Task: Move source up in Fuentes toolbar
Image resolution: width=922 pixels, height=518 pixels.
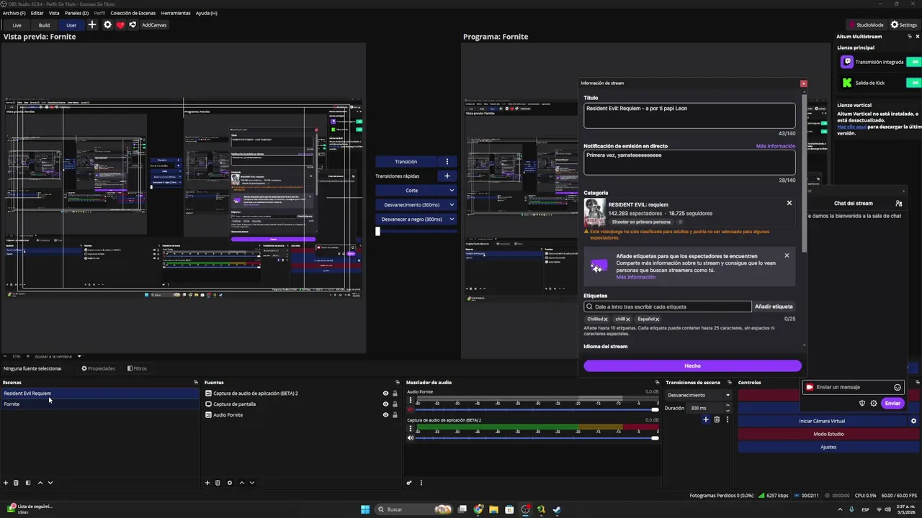Action: coord(241,483)
